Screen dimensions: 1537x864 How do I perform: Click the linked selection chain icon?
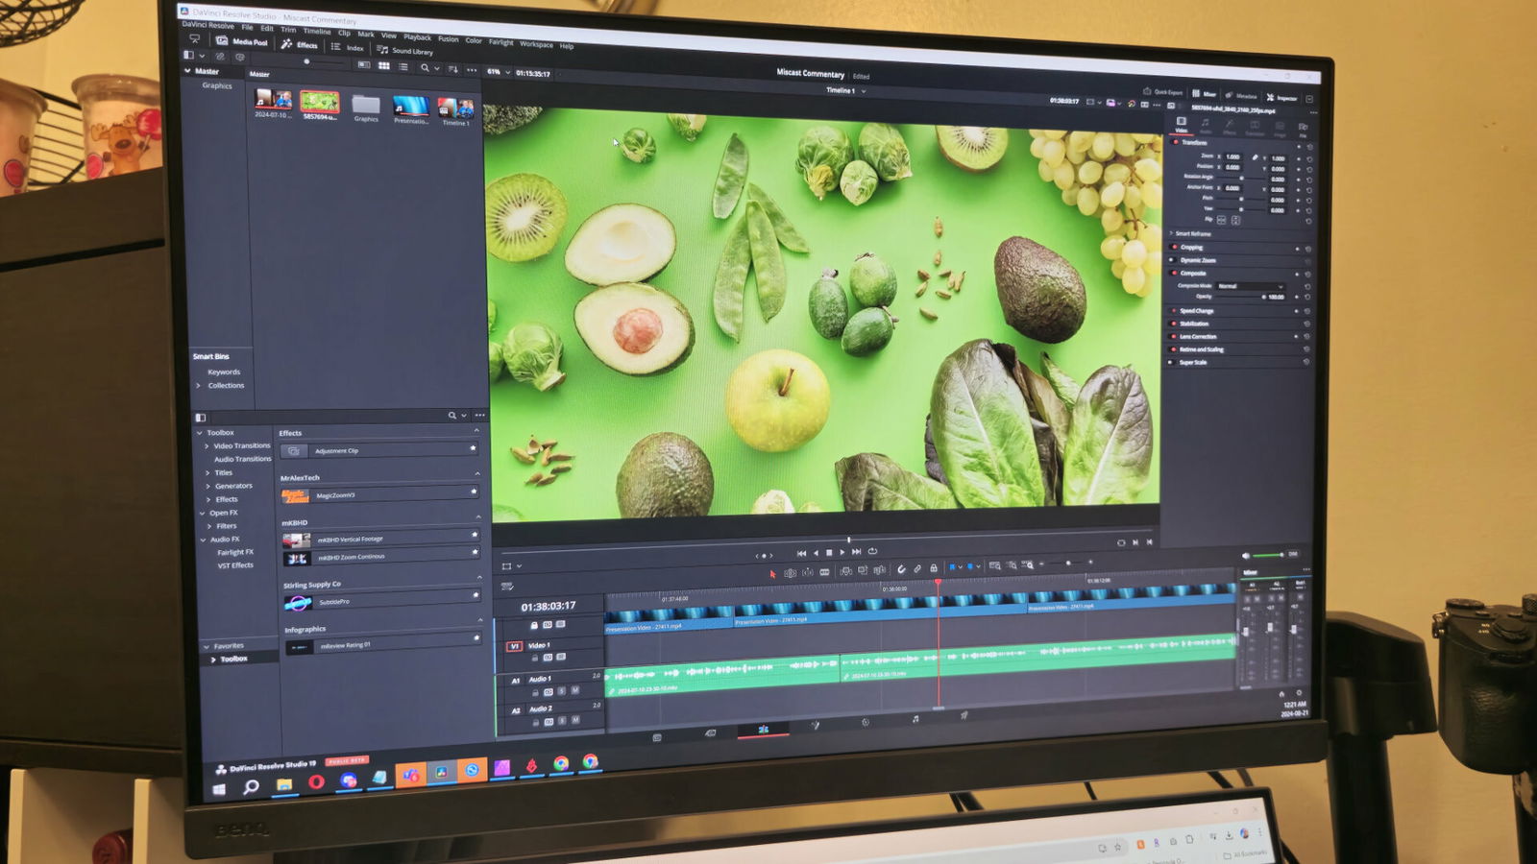coord(917,569)
